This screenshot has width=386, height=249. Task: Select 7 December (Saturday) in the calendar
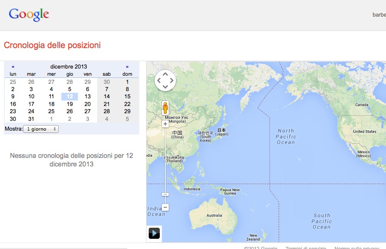click(107, 89)
